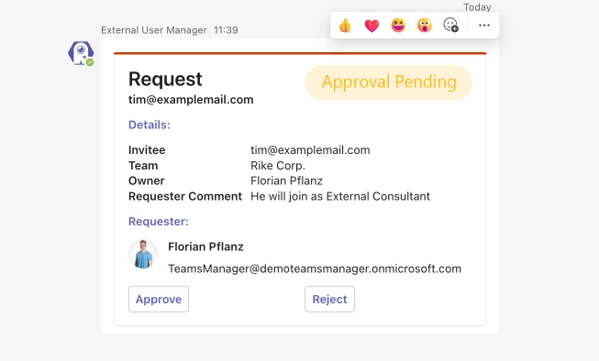Click the Request card heading
The image size is (599, 361).
point(165,80)
